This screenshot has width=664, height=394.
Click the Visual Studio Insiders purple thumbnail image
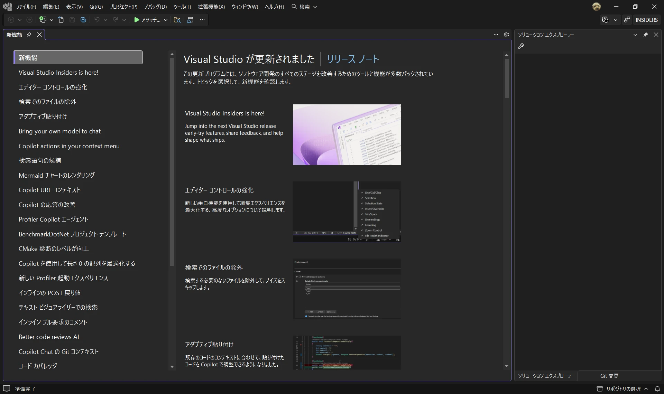[x=347, y=134]
